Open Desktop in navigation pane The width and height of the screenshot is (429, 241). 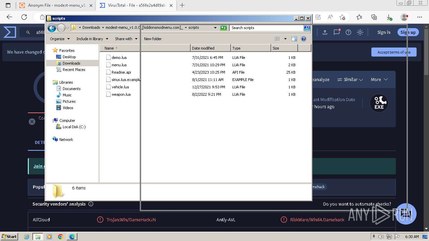69,57
